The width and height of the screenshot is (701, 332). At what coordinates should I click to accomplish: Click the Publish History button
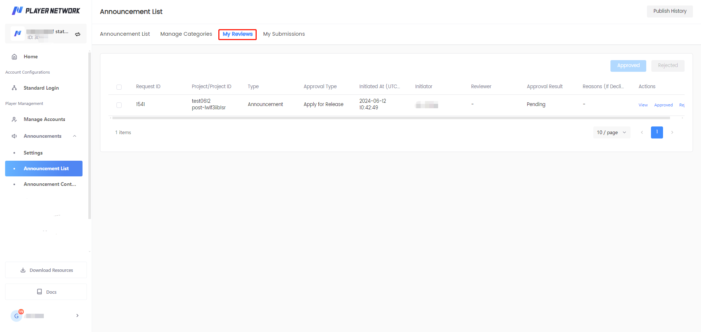670,11
